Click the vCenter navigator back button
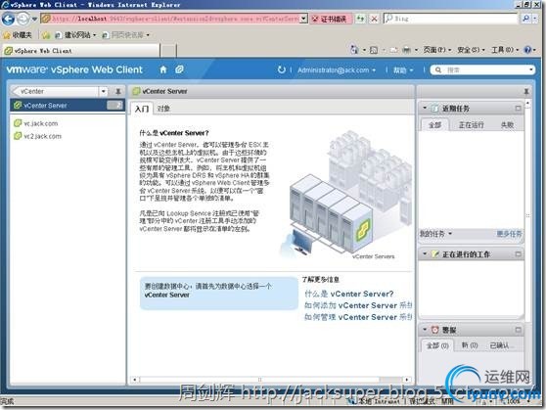The image size is (546, 410). tap(56, 91)
